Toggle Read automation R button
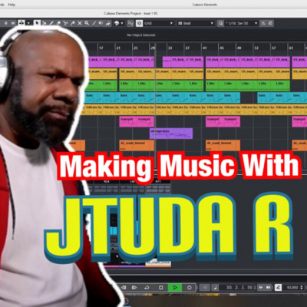This screenshot has height=307, width=307. click(x=6, y=23)
